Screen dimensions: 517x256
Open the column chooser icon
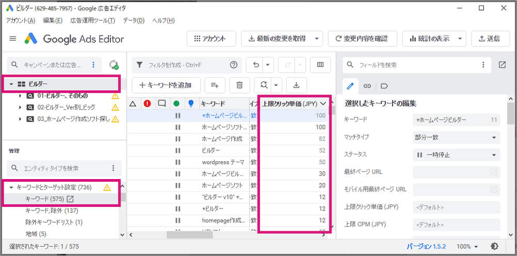pyautogui.click(x=320, y=65)
